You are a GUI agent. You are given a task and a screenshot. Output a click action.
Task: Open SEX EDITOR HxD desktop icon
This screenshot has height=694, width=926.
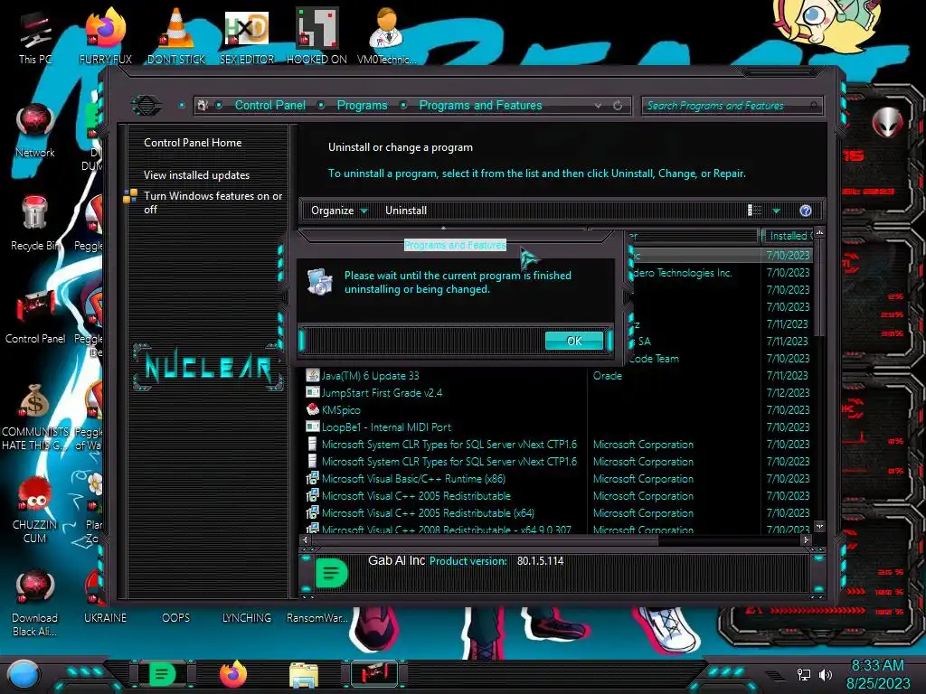pyautogui.click(x=247, y=36)
